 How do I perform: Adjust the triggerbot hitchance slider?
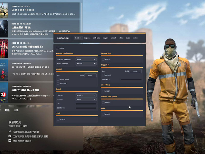click(131, 80)
